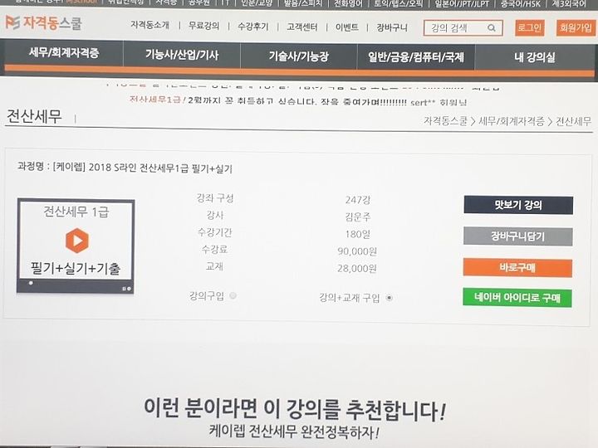Click the 로그인 button

click(x=529, y=28)
